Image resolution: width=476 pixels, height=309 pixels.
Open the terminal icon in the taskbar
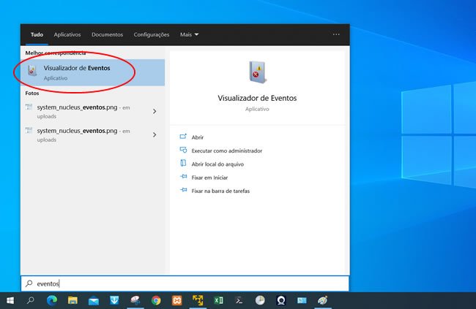[239, 300]
